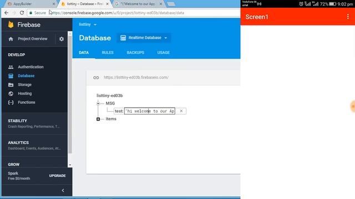
Task: Select the listtiny-ed03b root node
Action: pos(110,96)
